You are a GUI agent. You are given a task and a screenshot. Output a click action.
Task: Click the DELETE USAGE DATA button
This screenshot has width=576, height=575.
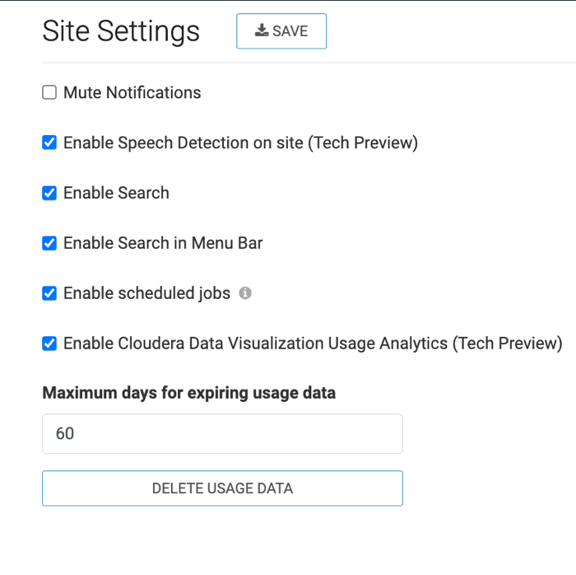coord(222,488)
